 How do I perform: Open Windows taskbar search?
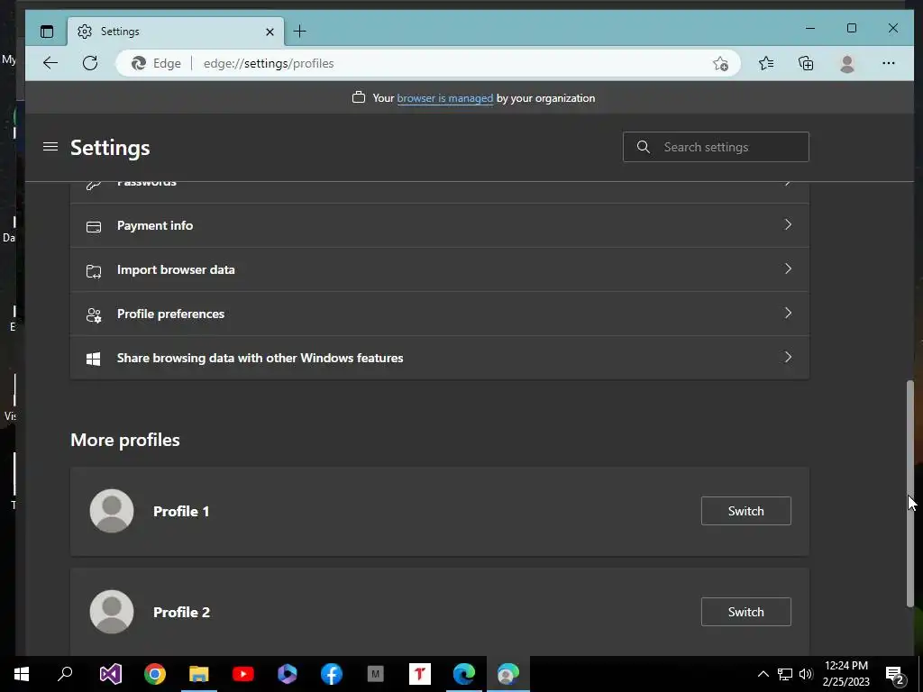click(65, 674)
